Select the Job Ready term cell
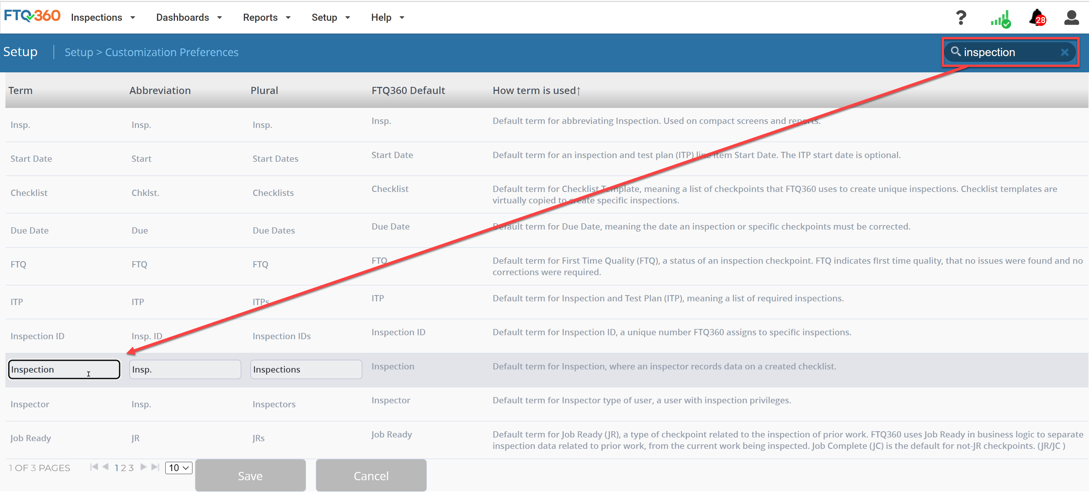 pos(30,438)
